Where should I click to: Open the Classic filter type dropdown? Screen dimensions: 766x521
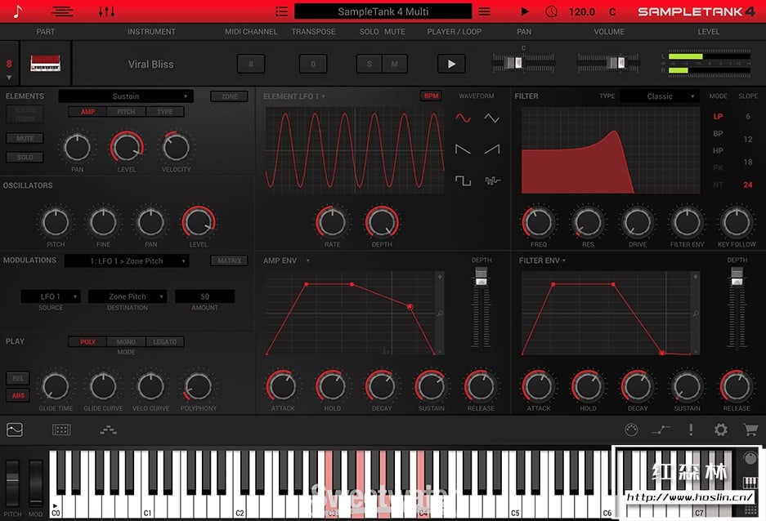660,96
